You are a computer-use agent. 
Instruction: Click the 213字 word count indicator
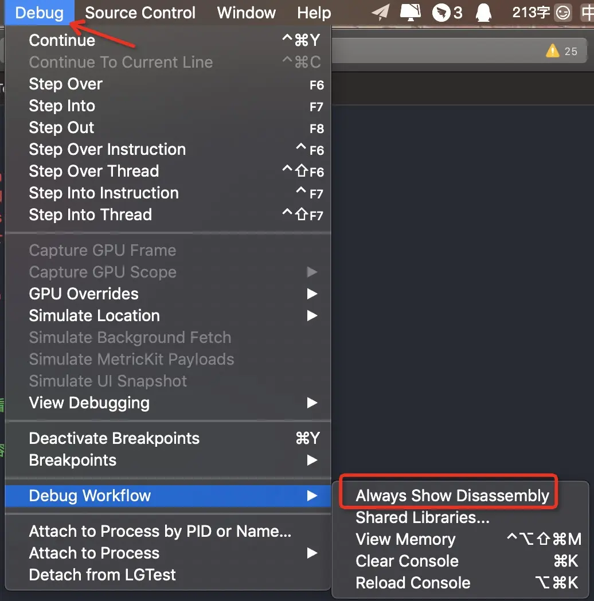point(531,13)
